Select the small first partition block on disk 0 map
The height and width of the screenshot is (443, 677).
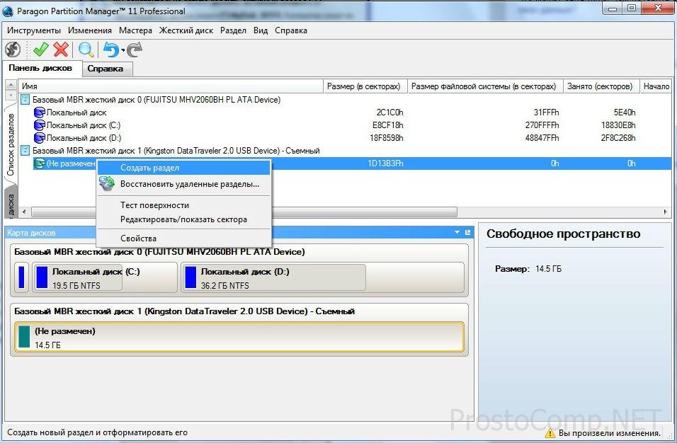coord(21,277)
